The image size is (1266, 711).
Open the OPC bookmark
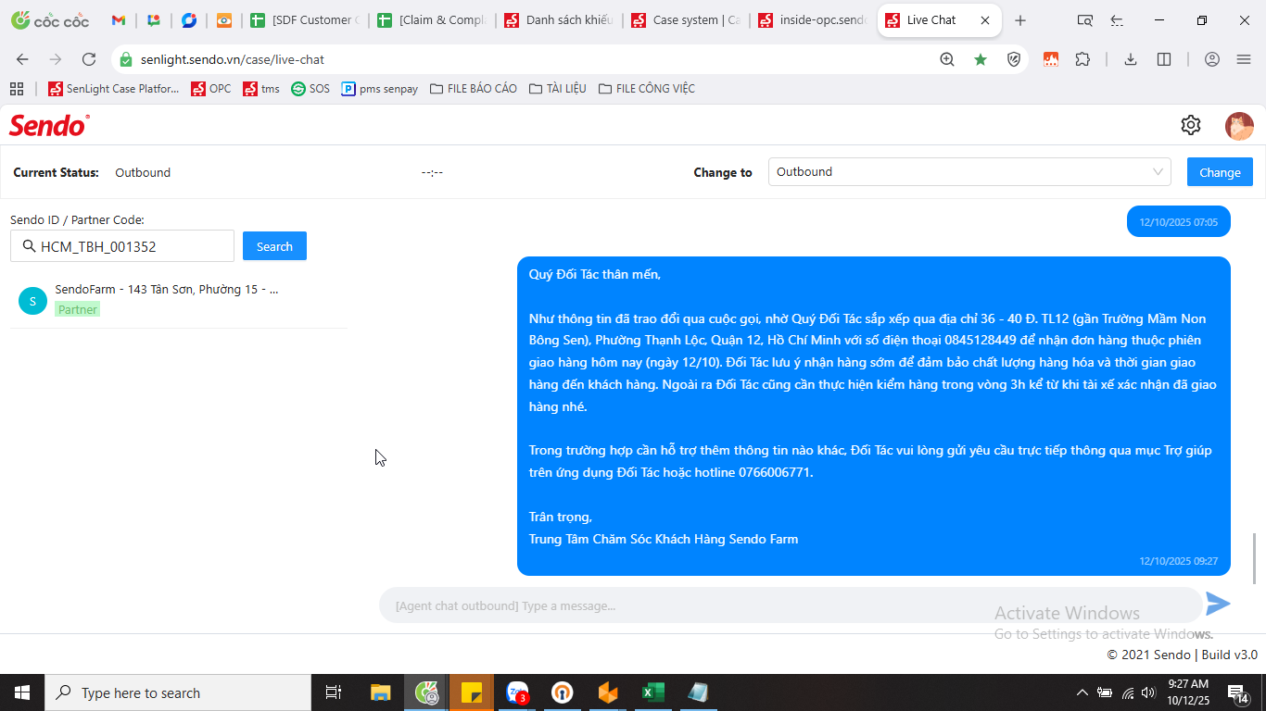pyautogui.click(x=211, y=89)
